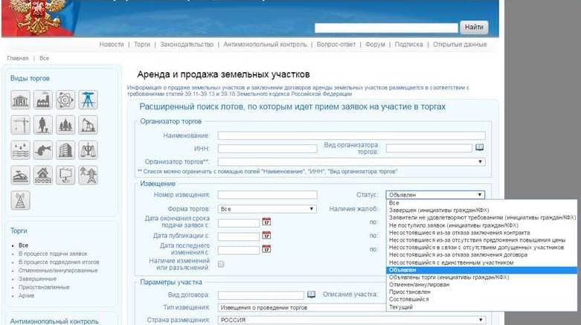Click the Главная breadcrumb link
The width and height of the screenshot is (581, 325).
click(x=17, y=58)
